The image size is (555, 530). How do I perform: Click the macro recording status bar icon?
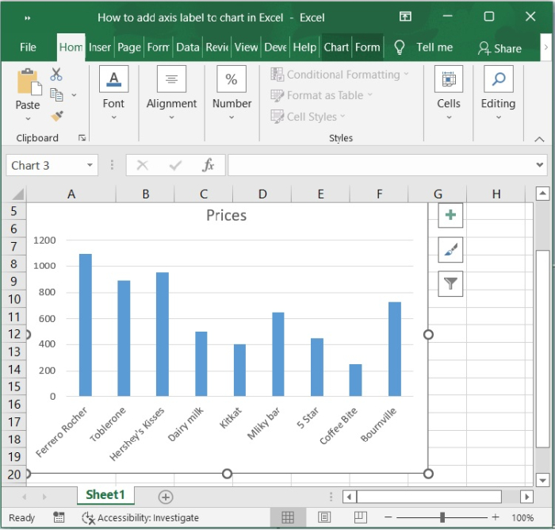[x=59, y=517]
